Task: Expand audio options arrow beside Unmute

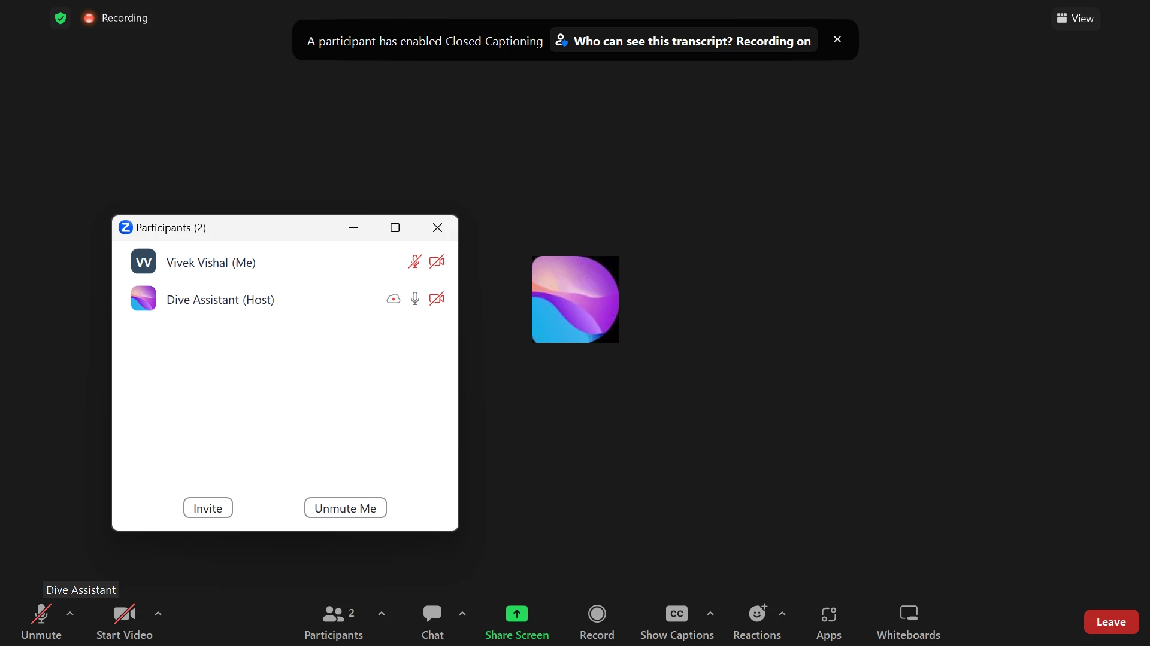Action: [x=70, y=614]
